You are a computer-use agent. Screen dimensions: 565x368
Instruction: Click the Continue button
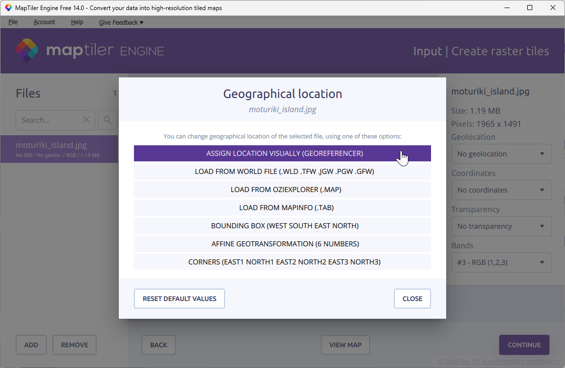pos(524,344)
